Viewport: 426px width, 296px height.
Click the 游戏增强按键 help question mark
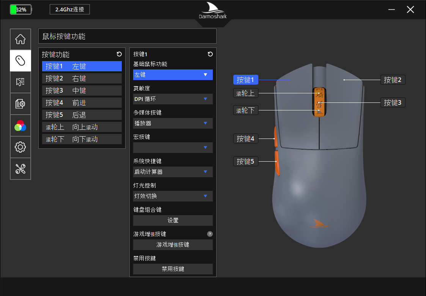point(210,234)
